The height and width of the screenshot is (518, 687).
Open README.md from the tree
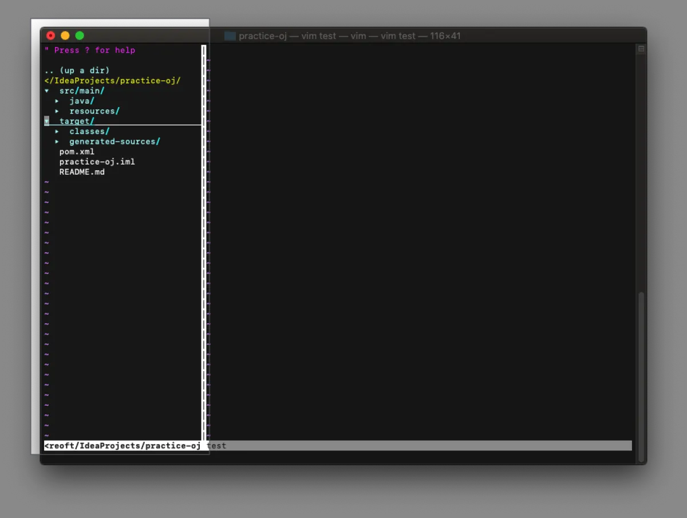[x=82, y=172]
